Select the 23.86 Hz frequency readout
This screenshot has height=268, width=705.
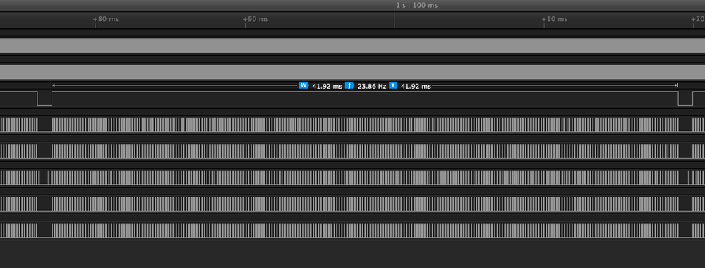click(372, 86)
